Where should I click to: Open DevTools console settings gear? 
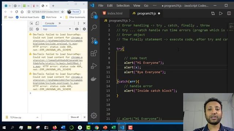(84, 29)
